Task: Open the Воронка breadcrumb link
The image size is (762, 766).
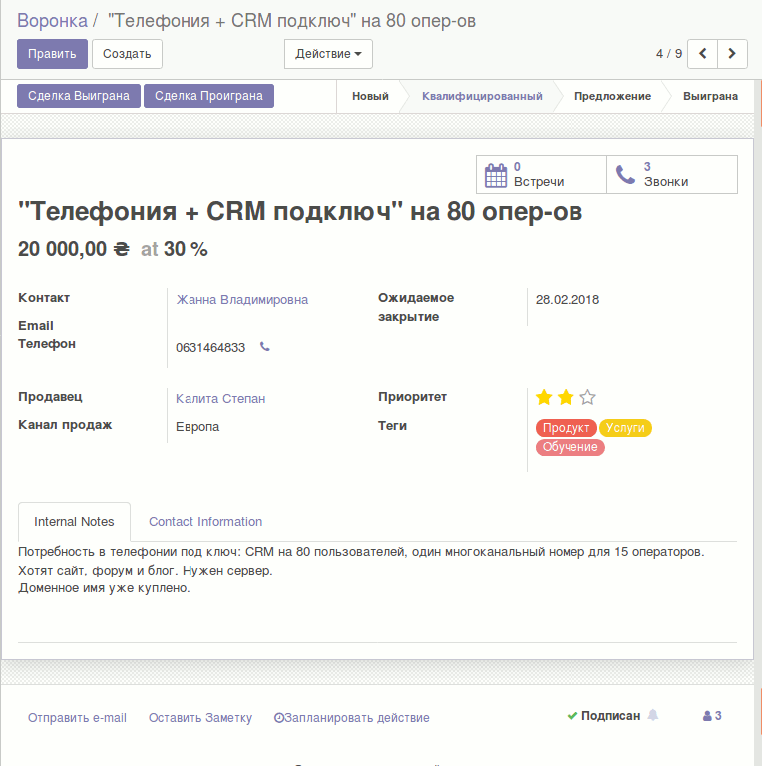Action: point(52,21)
